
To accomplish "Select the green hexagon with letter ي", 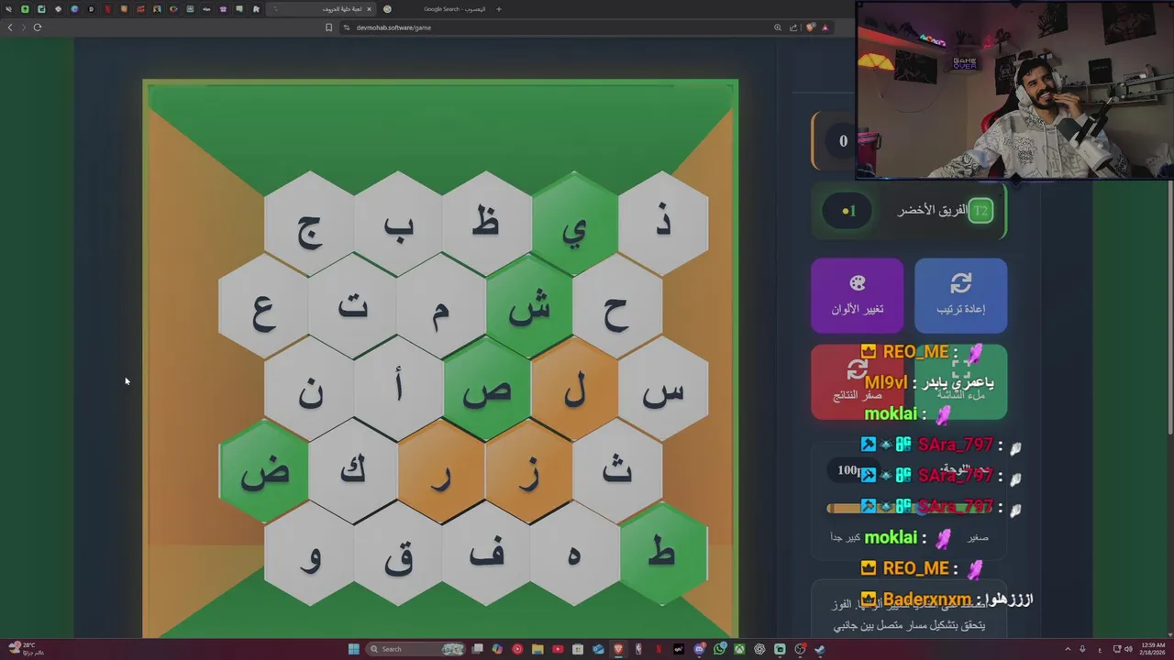I will pos(575,224).
